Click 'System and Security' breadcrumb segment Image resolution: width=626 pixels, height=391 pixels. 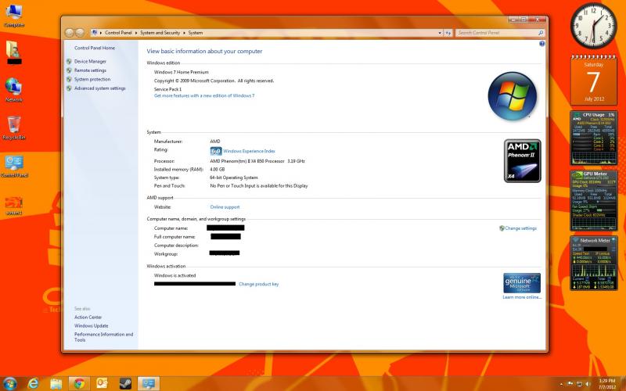[160, 33]
